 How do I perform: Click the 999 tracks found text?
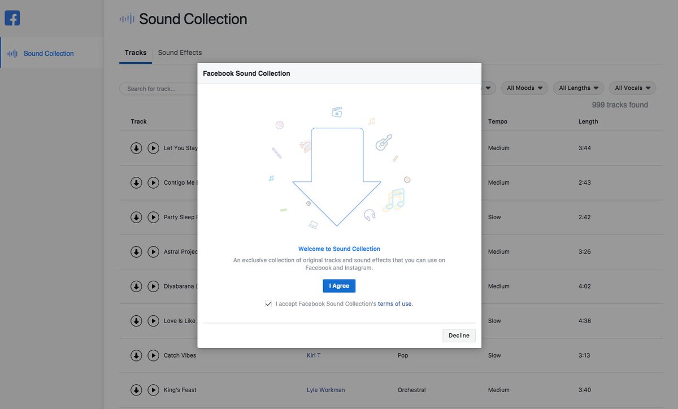tap(620, 105)
